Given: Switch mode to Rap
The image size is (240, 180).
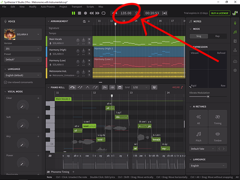Looking at the screenshot, I should (x=217, y=36).
